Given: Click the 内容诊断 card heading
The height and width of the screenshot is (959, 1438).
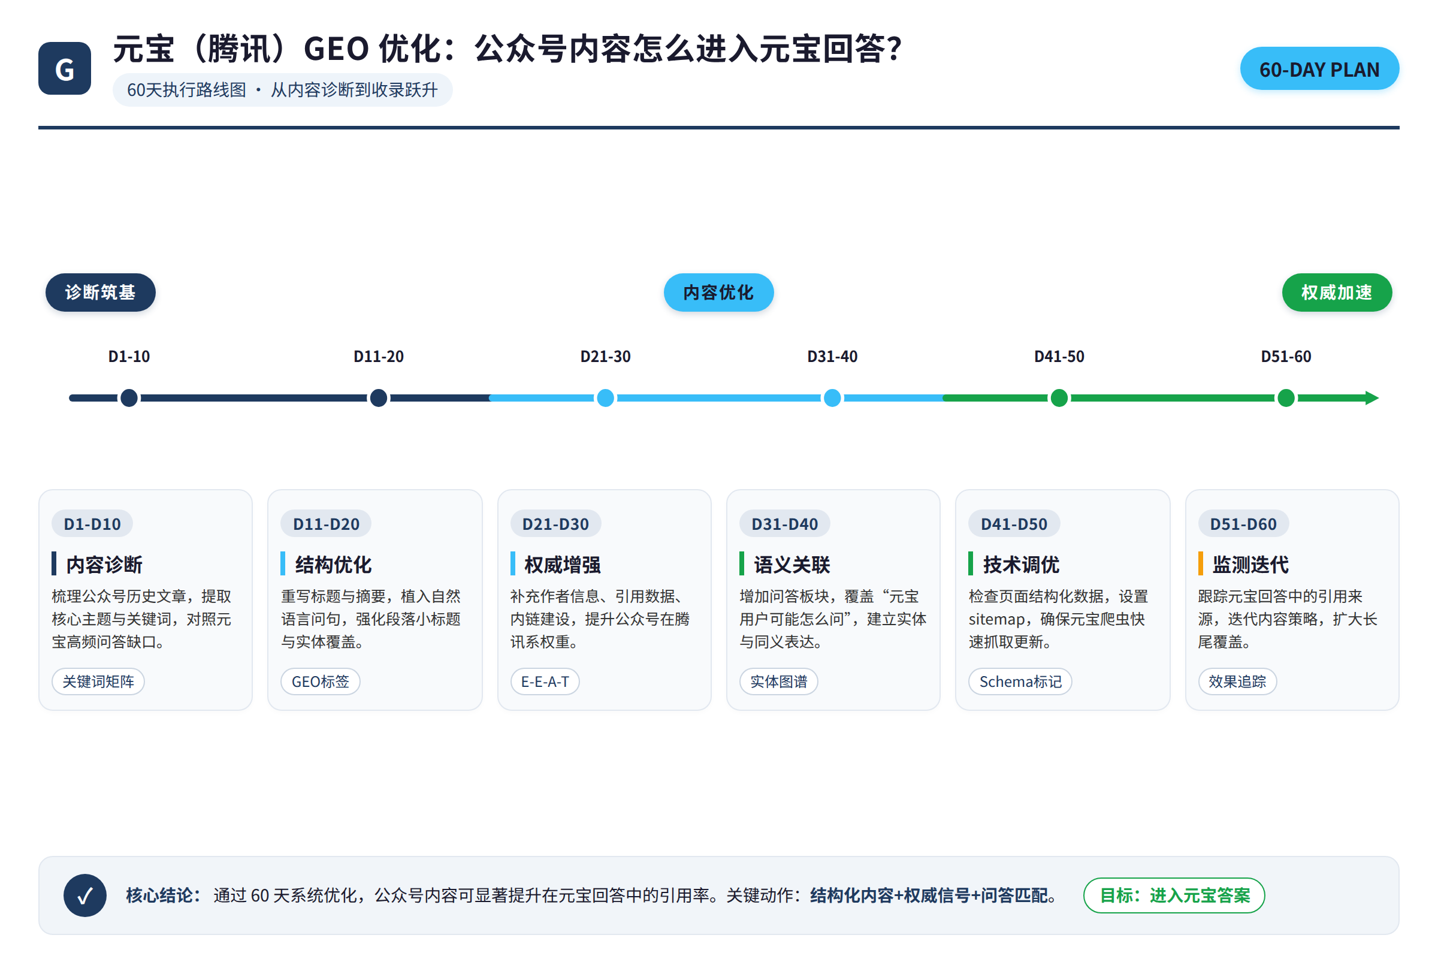Looking at the screenshot, I should point(104,565).
